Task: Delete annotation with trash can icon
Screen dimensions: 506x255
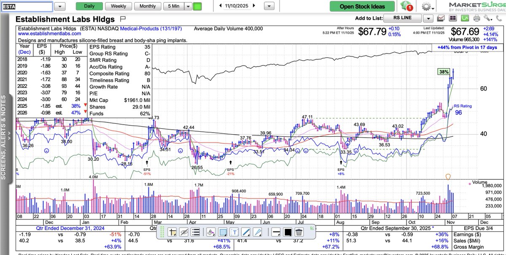Action: [299, 232]
